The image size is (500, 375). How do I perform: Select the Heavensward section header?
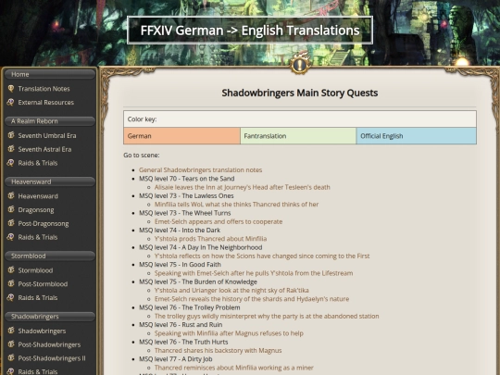tap(50, 181)
